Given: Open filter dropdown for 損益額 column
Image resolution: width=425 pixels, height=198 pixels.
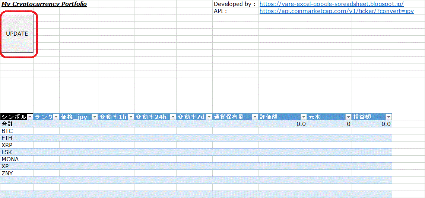Looking at the screenshot, I should 388,117.
